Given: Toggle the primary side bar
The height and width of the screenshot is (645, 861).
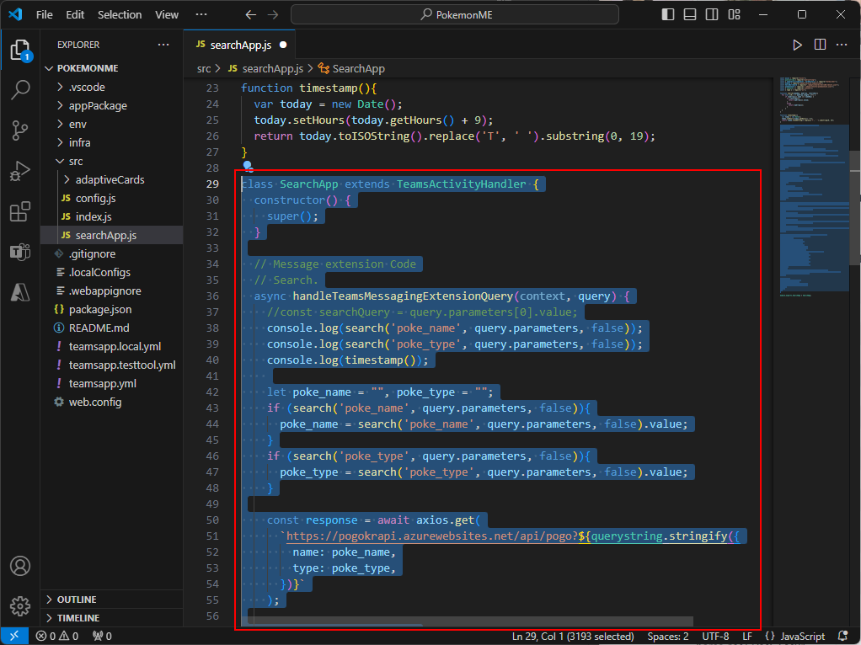Looking at the screenshot, I should click(x=668, y=15).
